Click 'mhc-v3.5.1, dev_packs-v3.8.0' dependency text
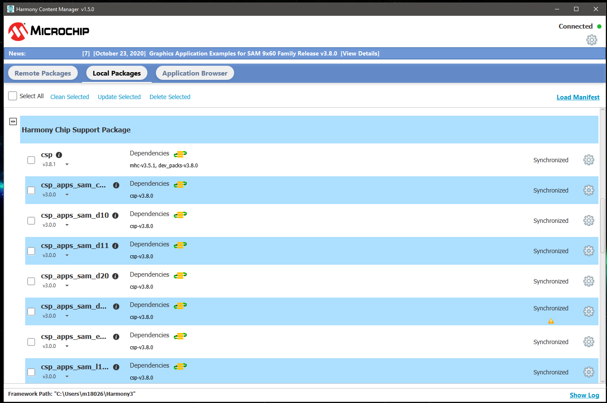The height and width of the screenshot is (403, 607). tap(164, 166)
